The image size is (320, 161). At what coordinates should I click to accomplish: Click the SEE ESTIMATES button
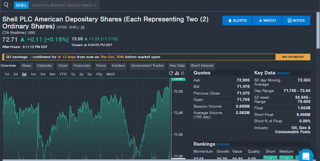pos(292,57)
